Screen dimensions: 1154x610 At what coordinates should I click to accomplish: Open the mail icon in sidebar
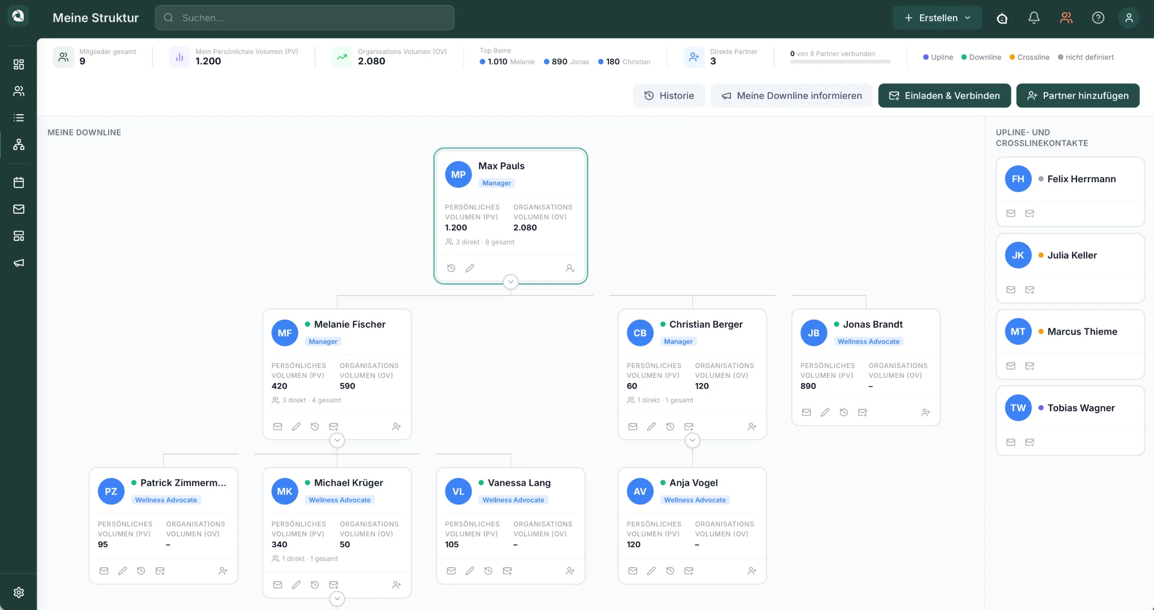pyautogui.click(x=19, y=209)
